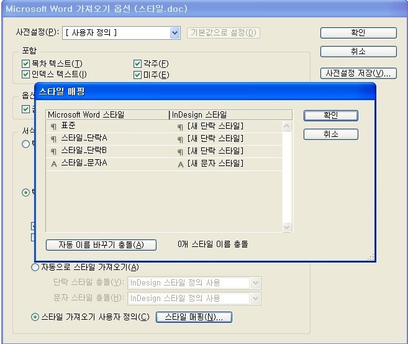Select the second radio button in 서식 section

coord(25,193)
